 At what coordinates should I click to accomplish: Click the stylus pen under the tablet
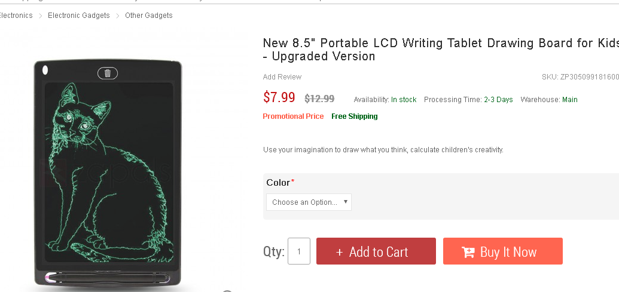[108, 278]
